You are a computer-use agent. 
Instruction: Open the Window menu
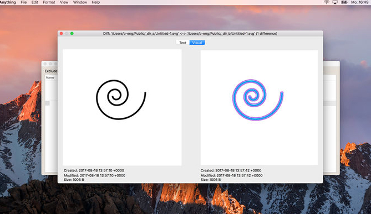coord(80,2)
